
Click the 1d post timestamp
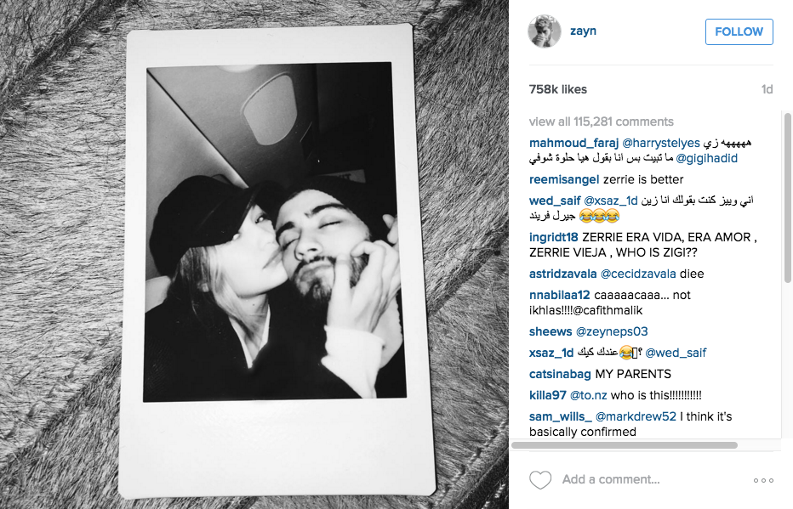point(767,89)
